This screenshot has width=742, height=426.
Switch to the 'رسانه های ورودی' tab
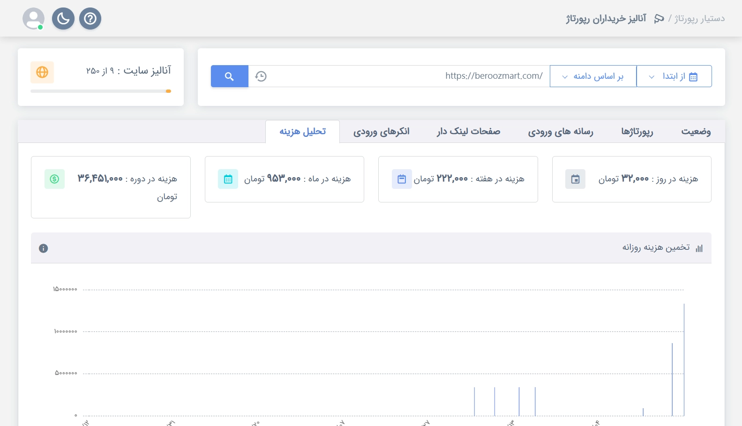pos(561,132)
